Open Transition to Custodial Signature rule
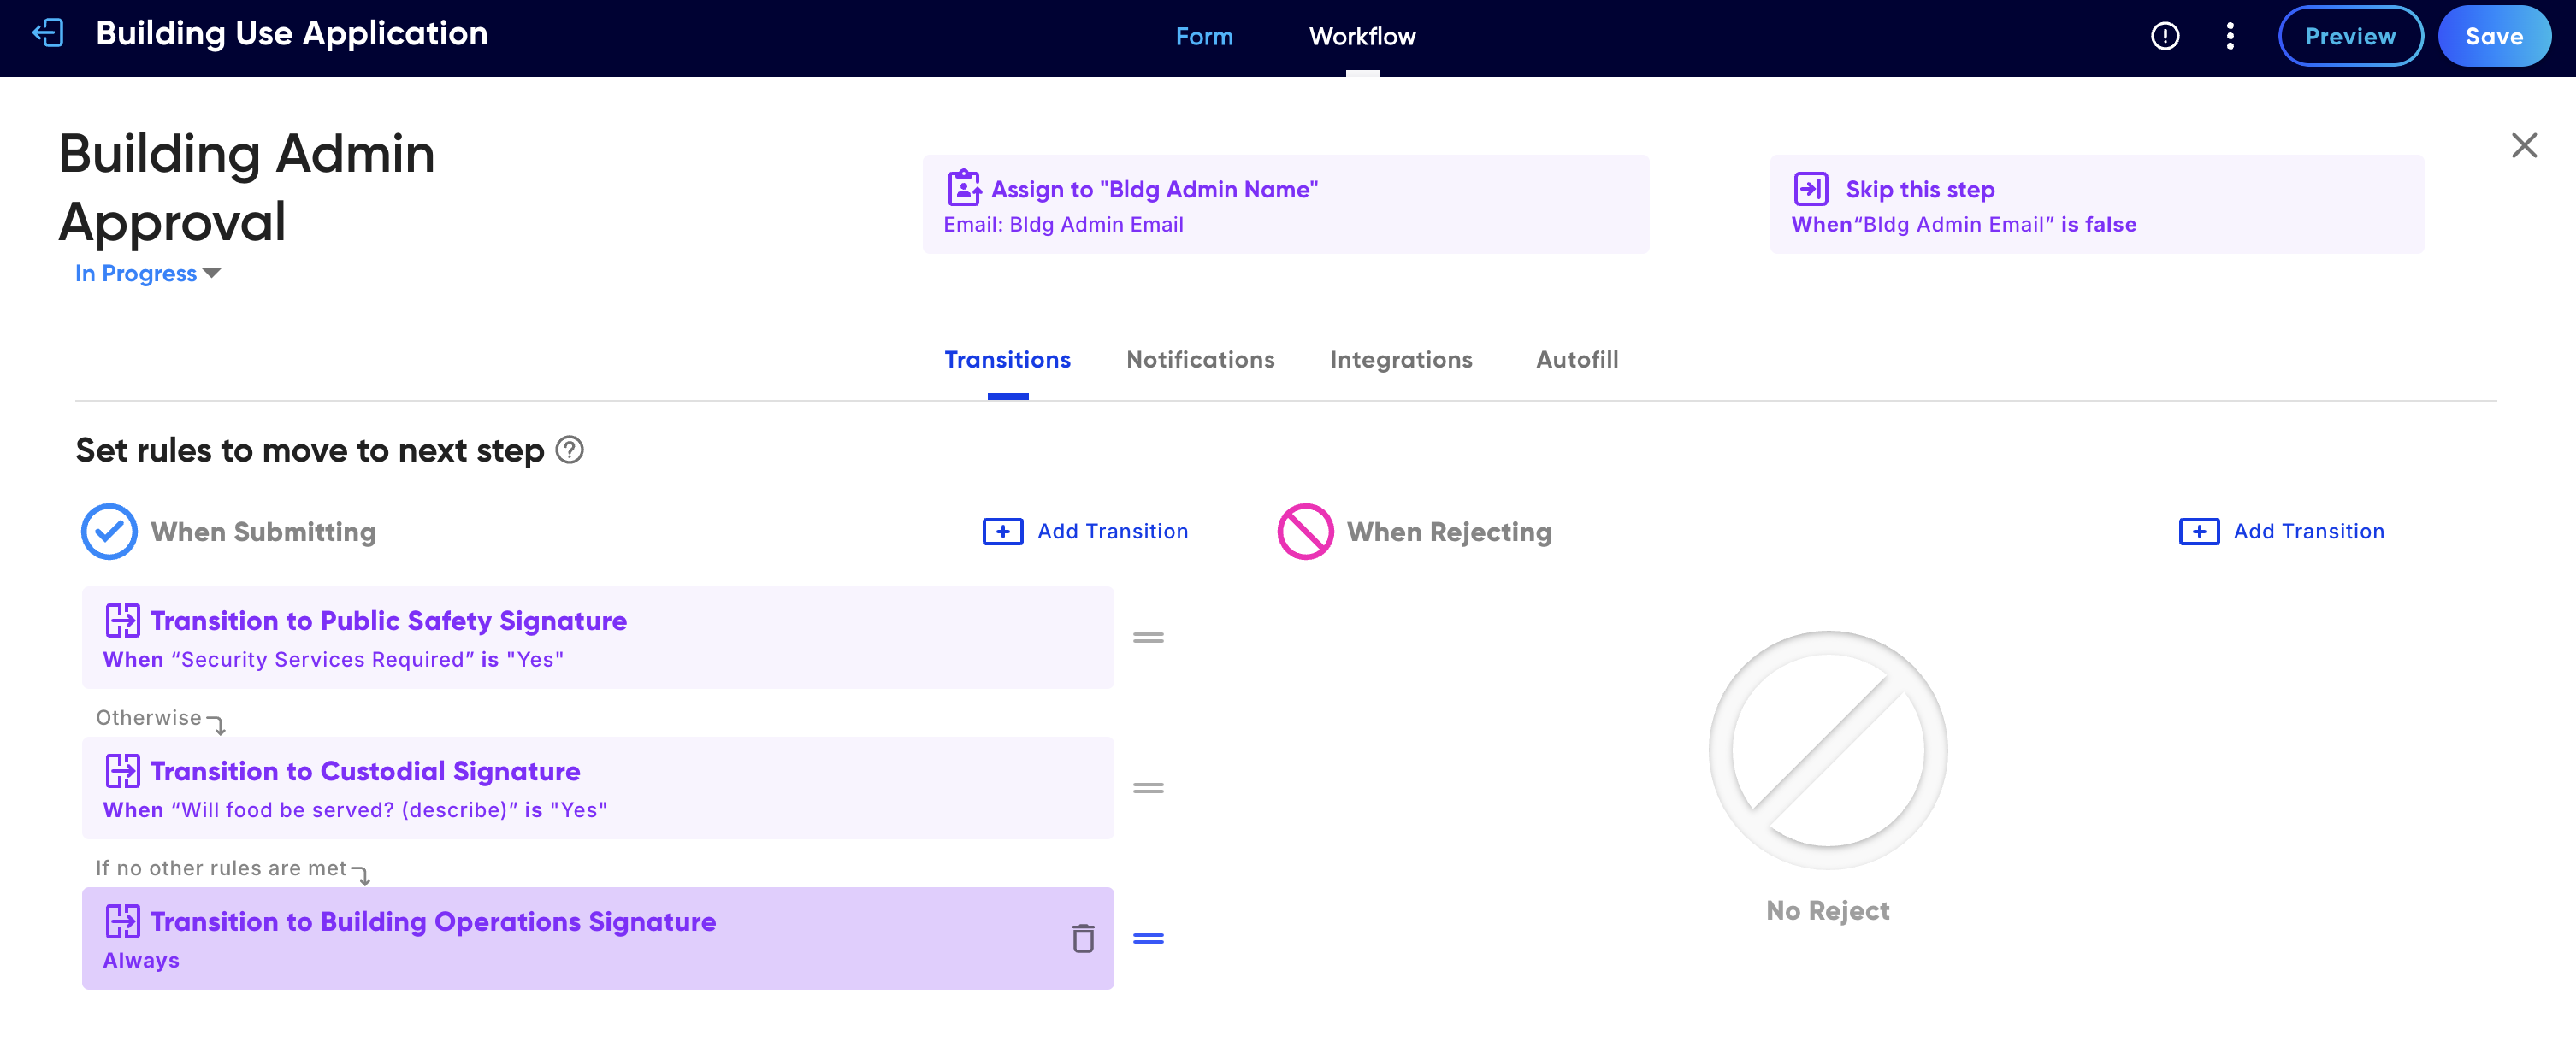This screenshot has height=1053, width=2576. (x=597, y=788)
